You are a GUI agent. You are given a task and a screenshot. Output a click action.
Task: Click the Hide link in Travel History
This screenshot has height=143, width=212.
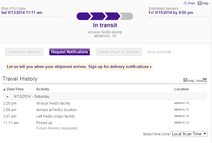[199, 81]
